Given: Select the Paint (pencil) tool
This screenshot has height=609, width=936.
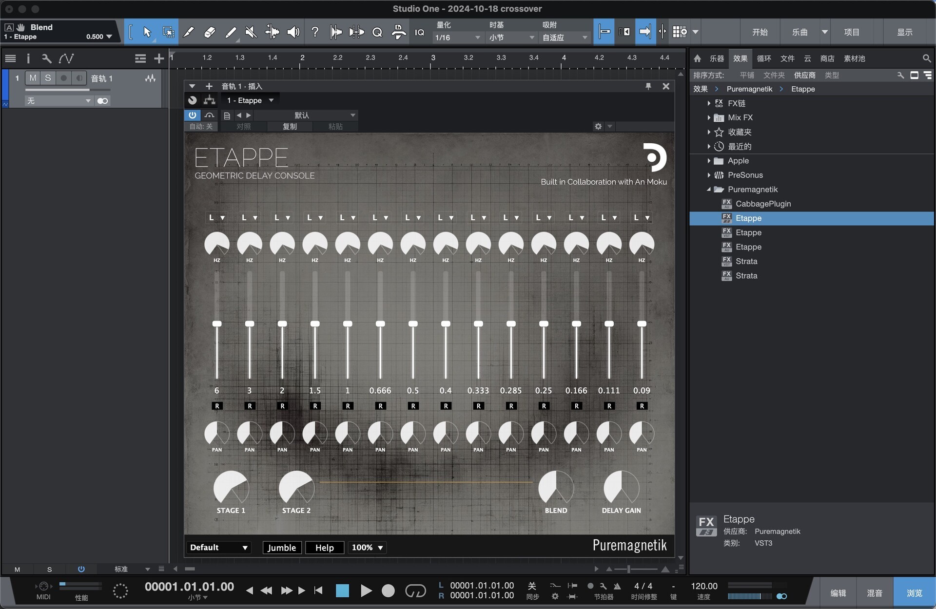Looking at the screenshot, I should (x=231, y=32).
